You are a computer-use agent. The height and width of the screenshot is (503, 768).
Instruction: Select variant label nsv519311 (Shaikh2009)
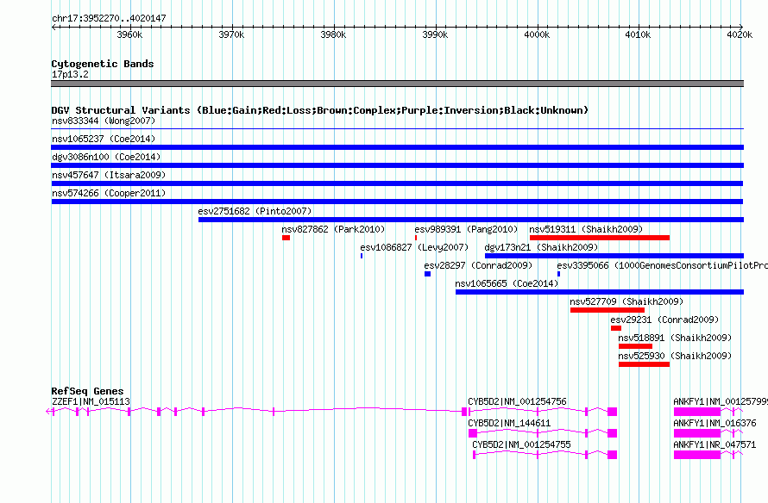(586, 229)
